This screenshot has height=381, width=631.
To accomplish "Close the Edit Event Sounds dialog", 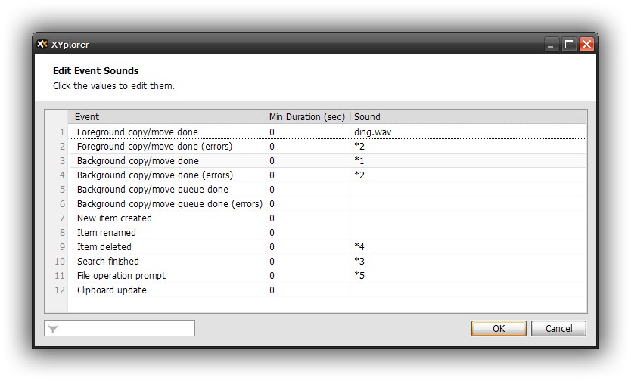I will [586, 45].
